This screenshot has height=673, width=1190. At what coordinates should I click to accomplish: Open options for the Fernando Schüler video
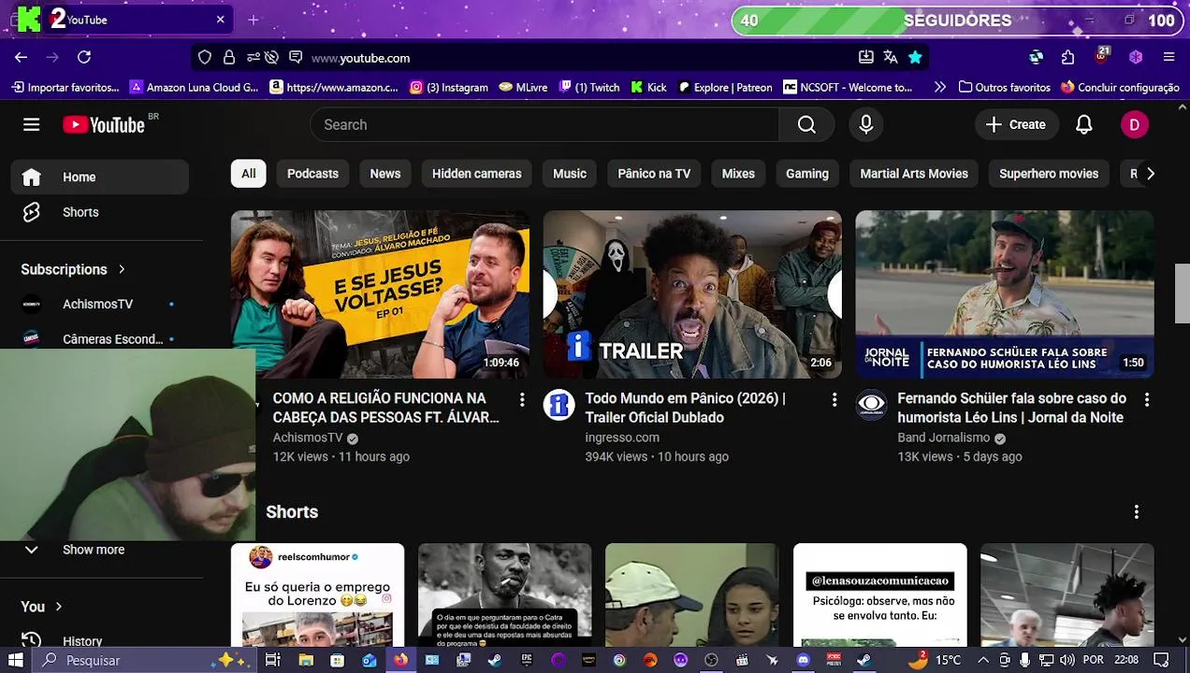(1147, 400)
